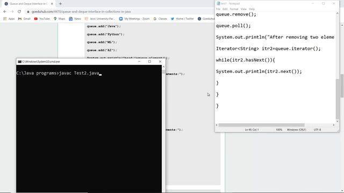Open a new Chrome tab
This screenshot has height=193, width=344.
click(x=60, y=4)
